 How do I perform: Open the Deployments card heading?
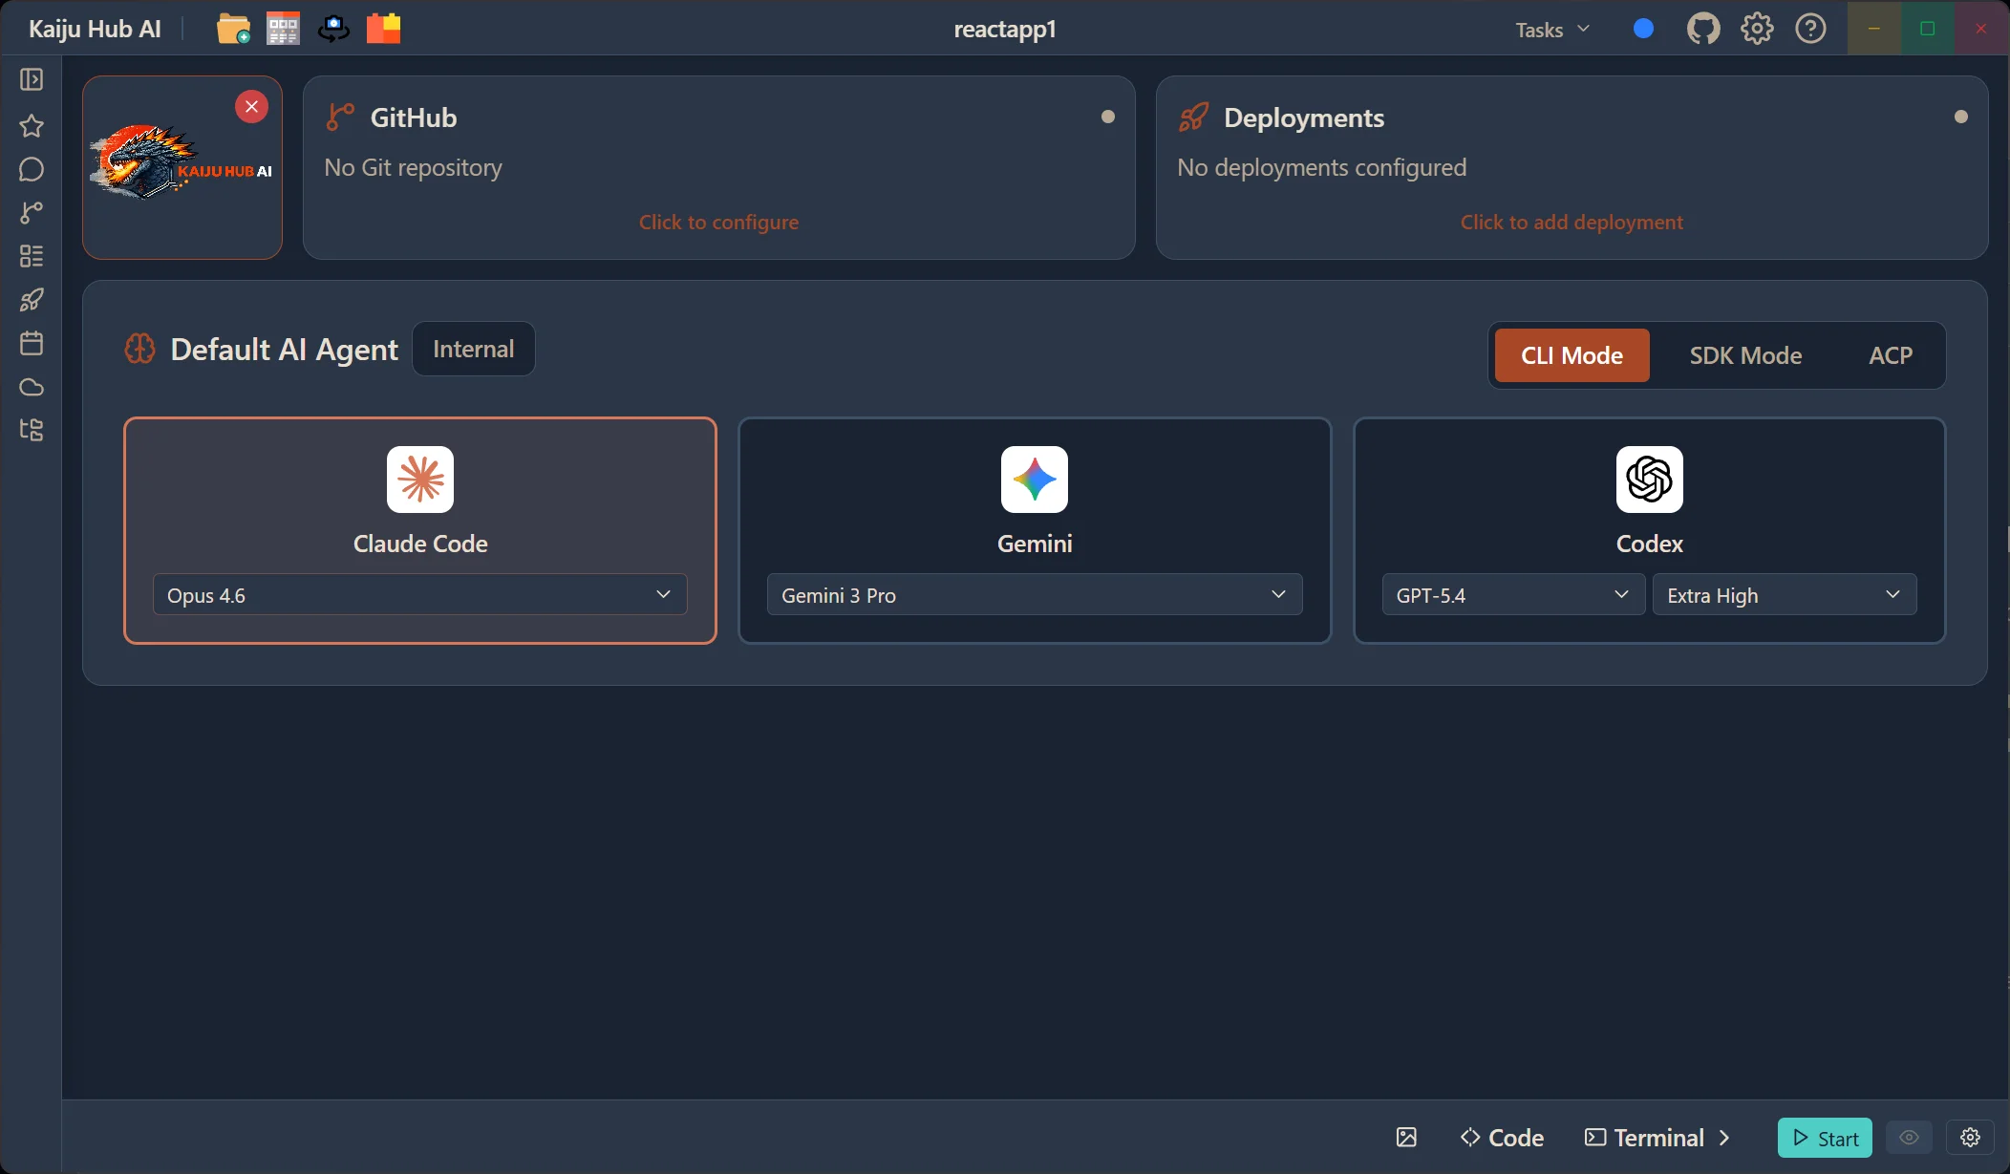click(x=1304, y=117)
